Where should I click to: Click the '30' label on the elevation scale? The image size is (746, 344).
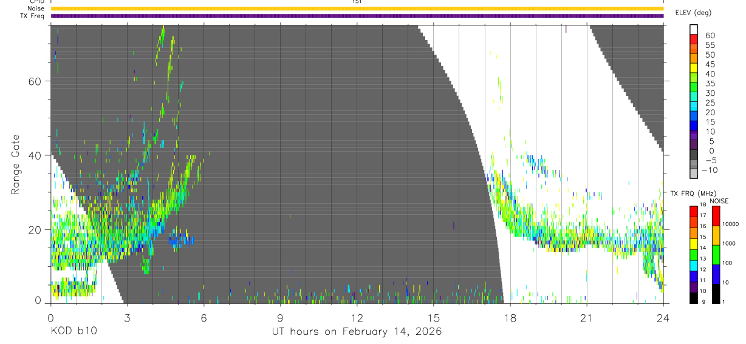click(x=710, y=93)
